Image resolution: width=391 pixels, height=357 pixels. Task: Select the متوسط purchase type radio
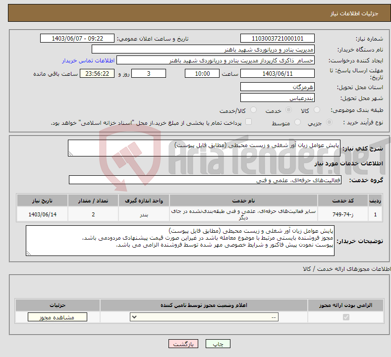[x=297, y=122]
